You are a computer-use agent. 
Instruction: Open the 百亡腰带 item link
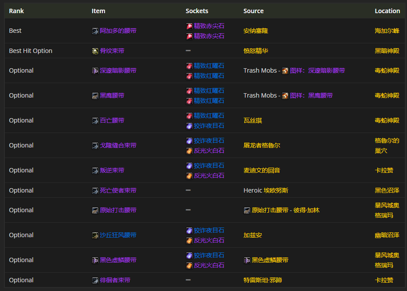112,121
